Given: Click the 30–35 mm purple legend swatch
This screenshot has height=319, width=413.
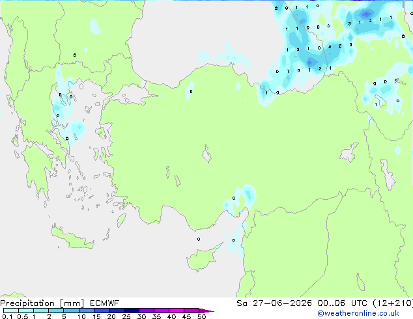Looking at the screenshot, I should click(x=147, y=311).
